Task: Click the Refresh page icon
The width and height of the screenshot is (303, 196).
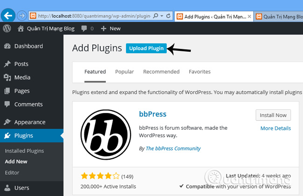Action: (x=168, y=16)
